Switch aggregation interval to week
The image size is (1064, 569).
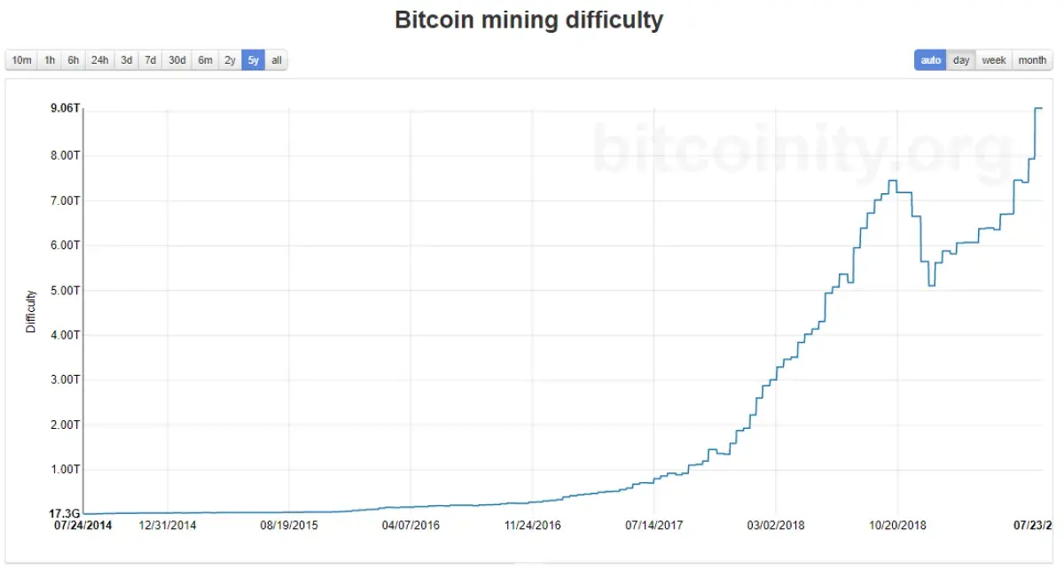tap(993, 59)
